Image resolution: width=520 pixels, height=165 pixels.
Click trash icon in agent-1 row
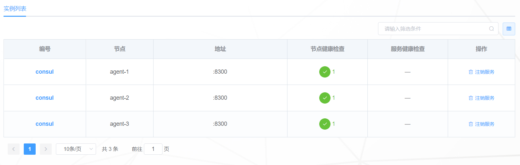tap(471, 72)
